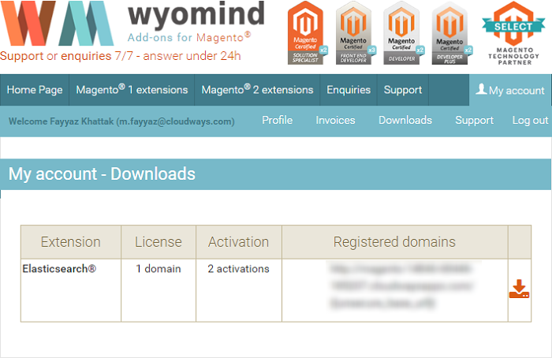Click Log out
552x358 pixels.
pyautogui.click(x=530, y=120)
